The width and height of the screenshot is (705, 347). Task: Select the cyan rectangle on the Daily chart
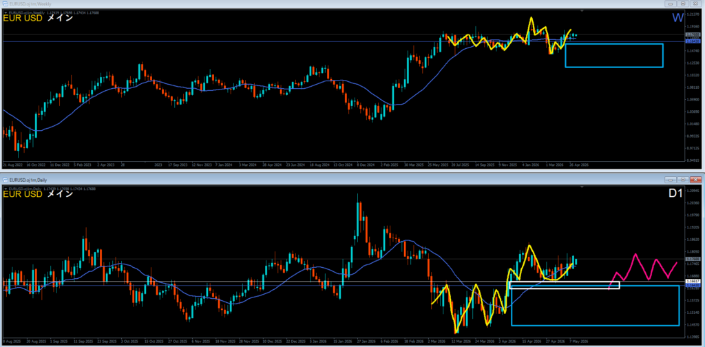(x=596, y=305)
